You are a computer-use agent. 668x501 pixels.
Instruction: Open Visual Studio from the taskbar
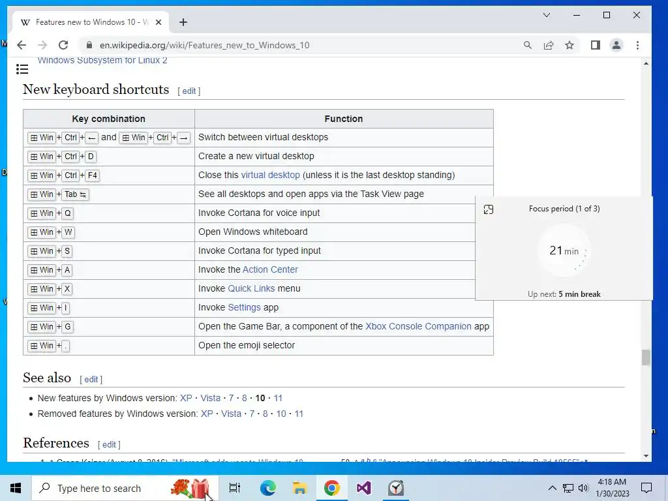pos(363,488)
